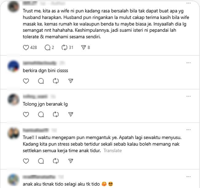Click Translate on the 'True!! I waktu mengepam' comment

pyautogui.click(x=113, y=151)
